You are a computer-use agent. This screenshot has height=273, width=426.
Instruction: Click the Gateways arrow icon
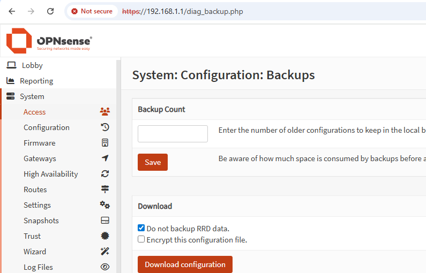pyautogui.click(x=105, y=158)
